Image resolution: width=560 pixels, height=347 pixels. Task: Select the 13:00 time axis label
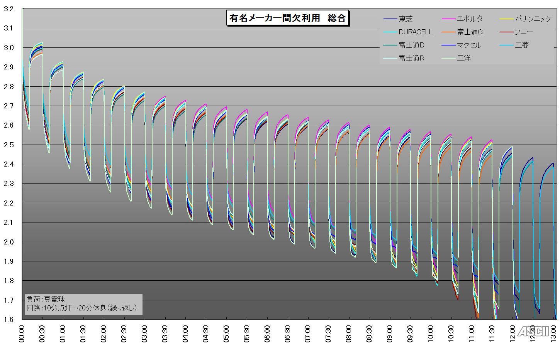554,334
